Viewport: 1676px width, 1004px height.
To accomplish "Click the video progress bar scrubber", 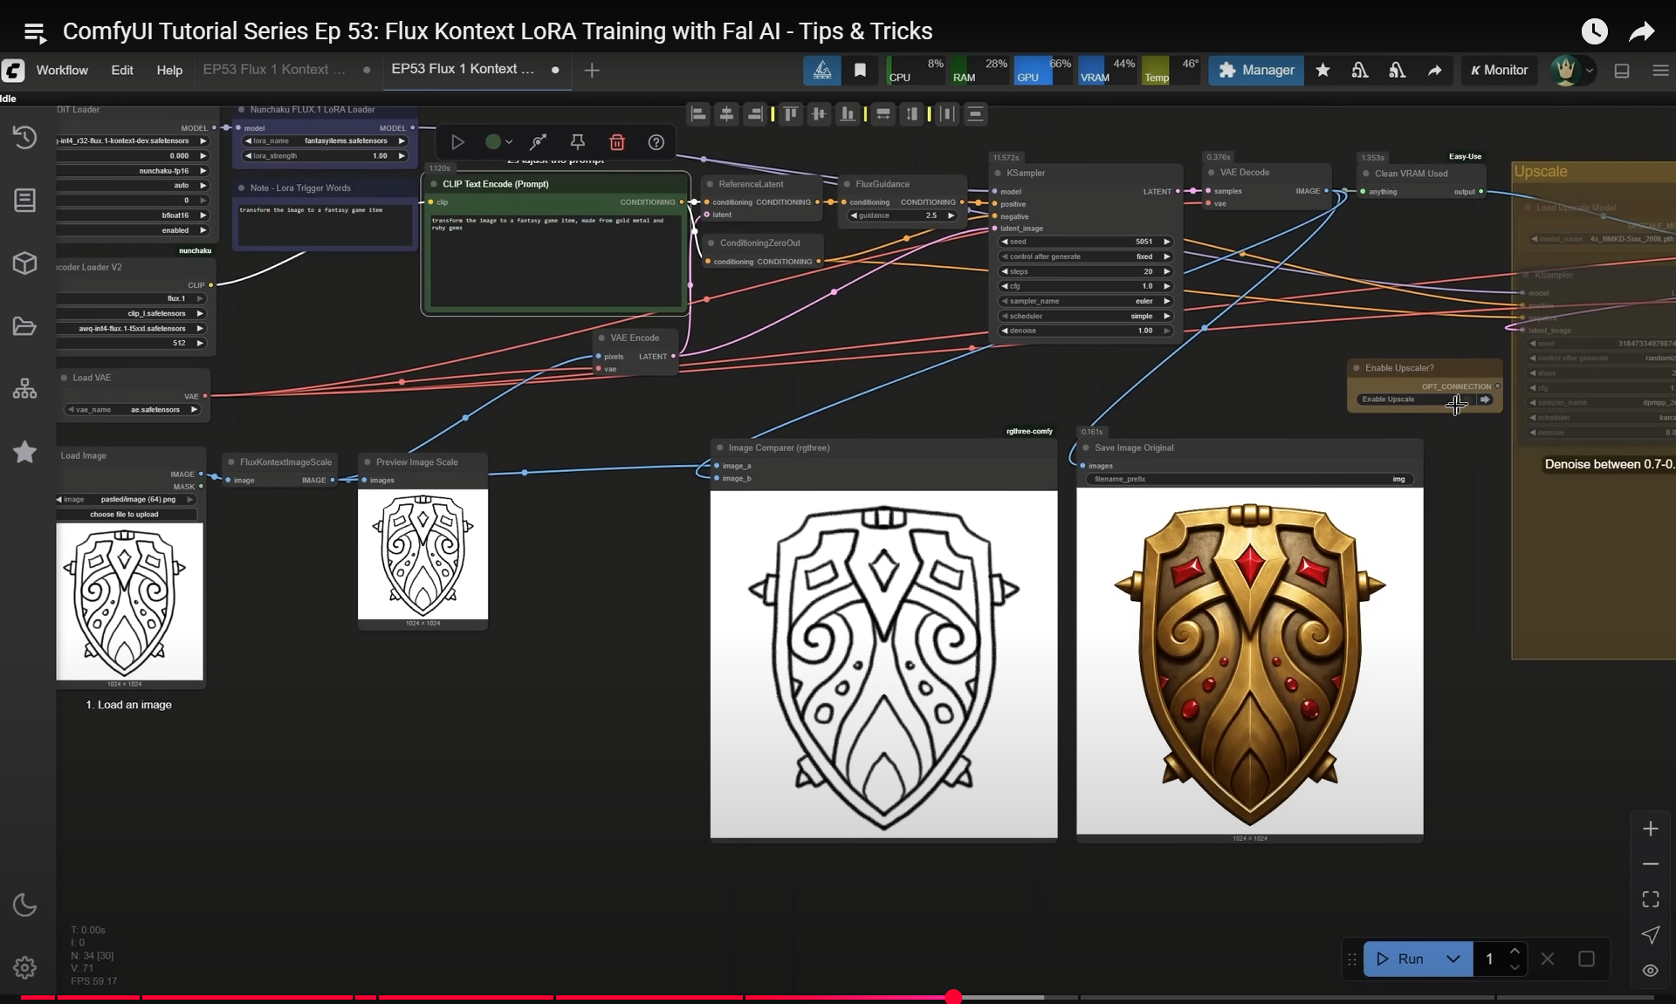I will click(x=953, y=997).
